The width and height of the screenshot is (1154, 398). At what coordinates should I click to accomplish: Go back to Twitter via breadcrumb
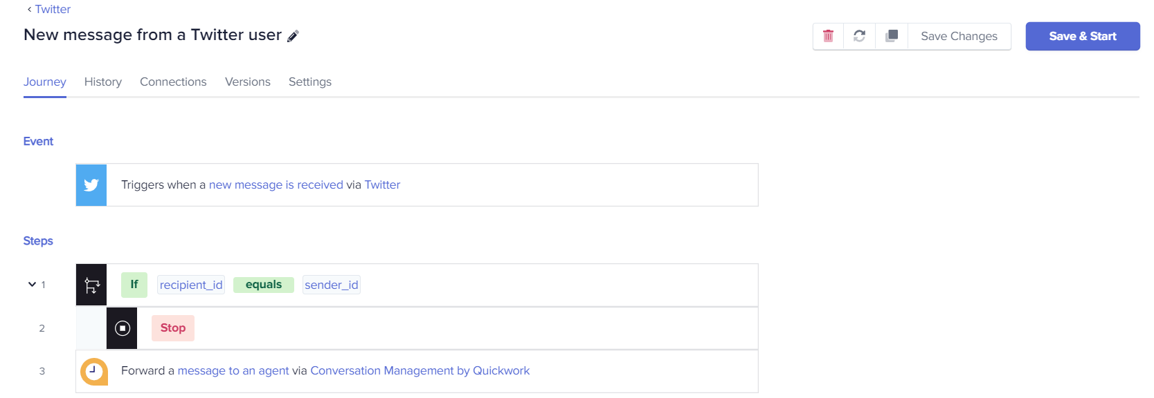48,9
